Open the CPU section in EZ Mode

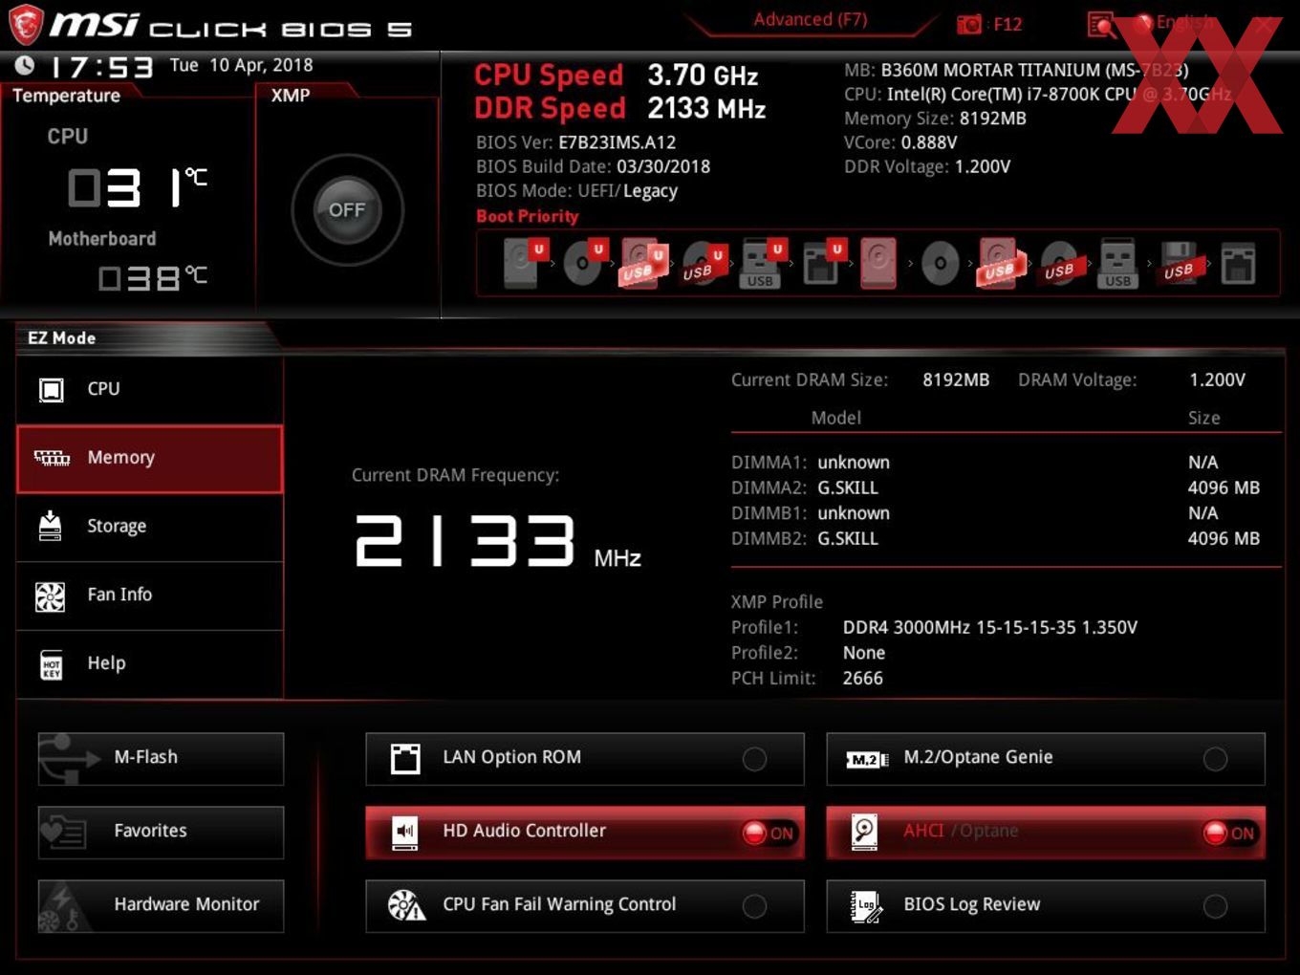click(x=149, y=389)
